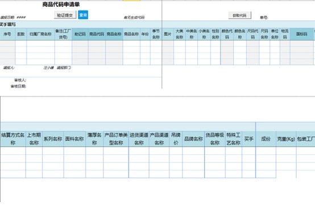Click the 产品订单类型名称 column header

[116, 139]
